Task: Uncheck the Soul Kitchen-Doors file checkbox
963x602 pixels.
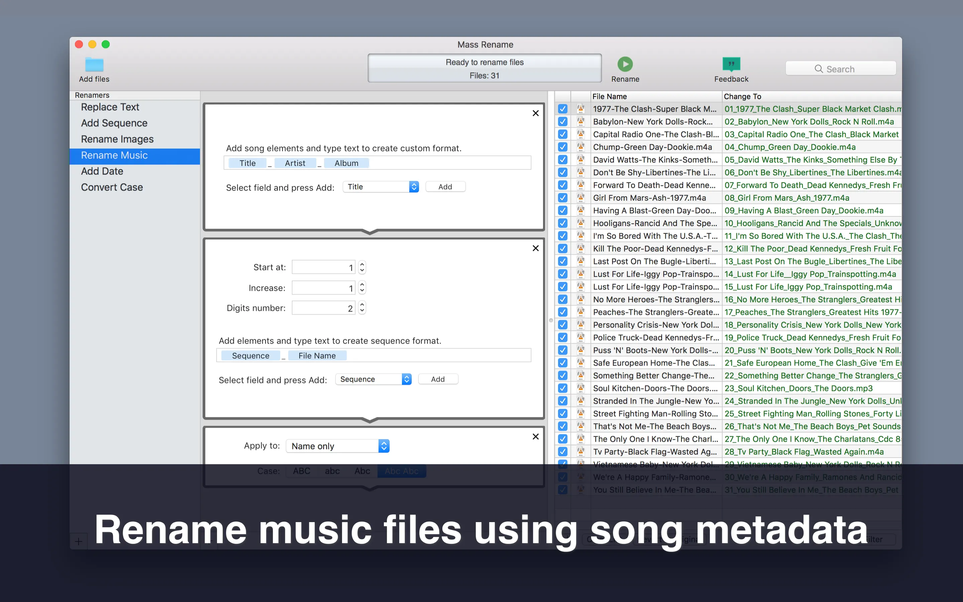Action: 562,388
